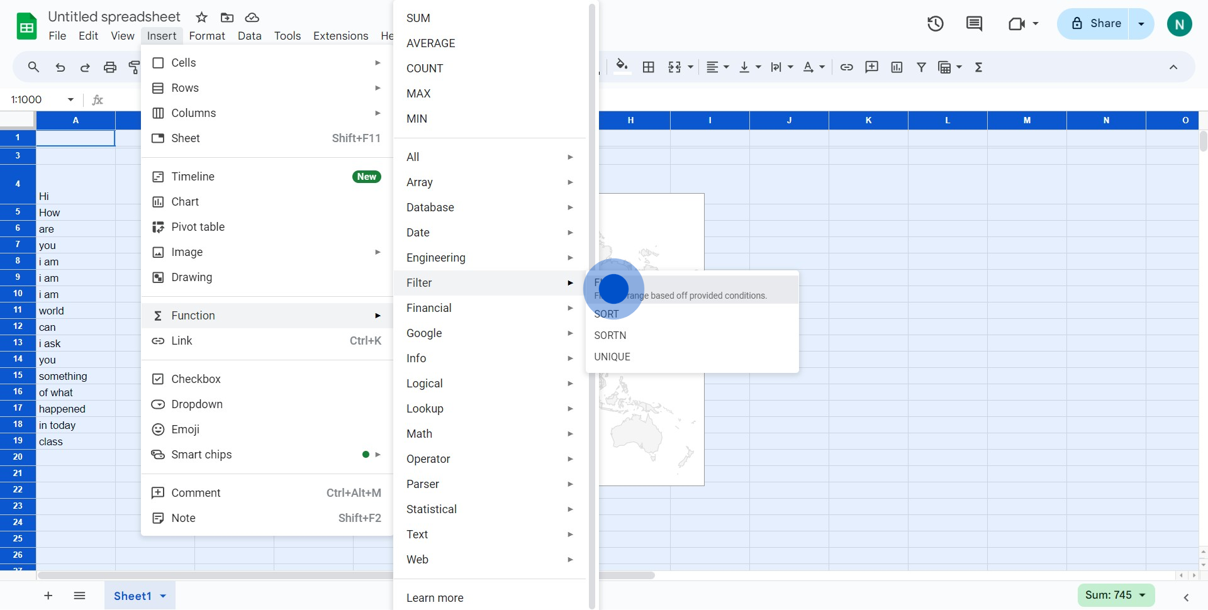Click the text rotation icon
1208x610 pixels.
click(776, 67)
